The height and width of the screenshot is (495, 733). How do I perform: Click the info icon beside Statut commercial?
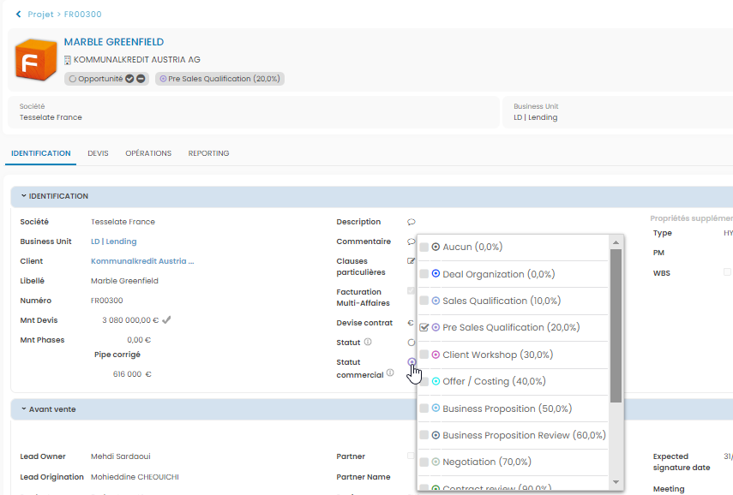[x=389, y=373]
